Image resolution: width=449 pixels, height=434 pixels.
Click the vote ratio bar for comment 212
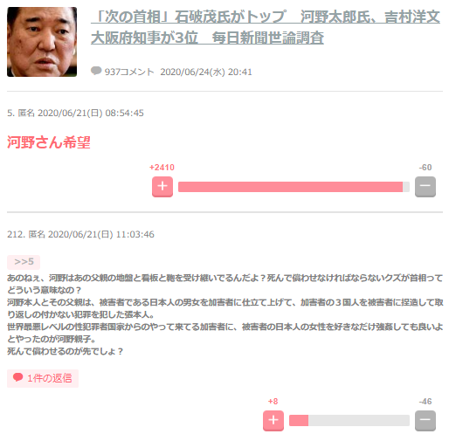click(349, 421)
